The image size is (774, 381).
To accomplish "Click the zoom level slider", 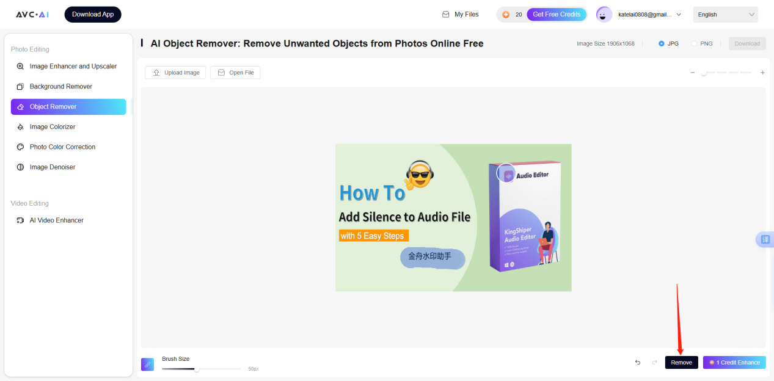I will point(726,73).
